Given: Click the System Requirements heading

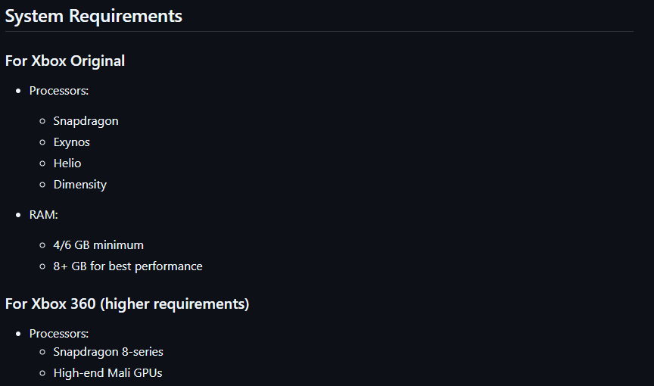Looking at the screenshot, I should point(93,16).
